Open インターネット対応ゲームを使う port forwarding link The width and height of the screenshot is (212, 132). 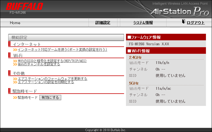[x=63, y=50]
